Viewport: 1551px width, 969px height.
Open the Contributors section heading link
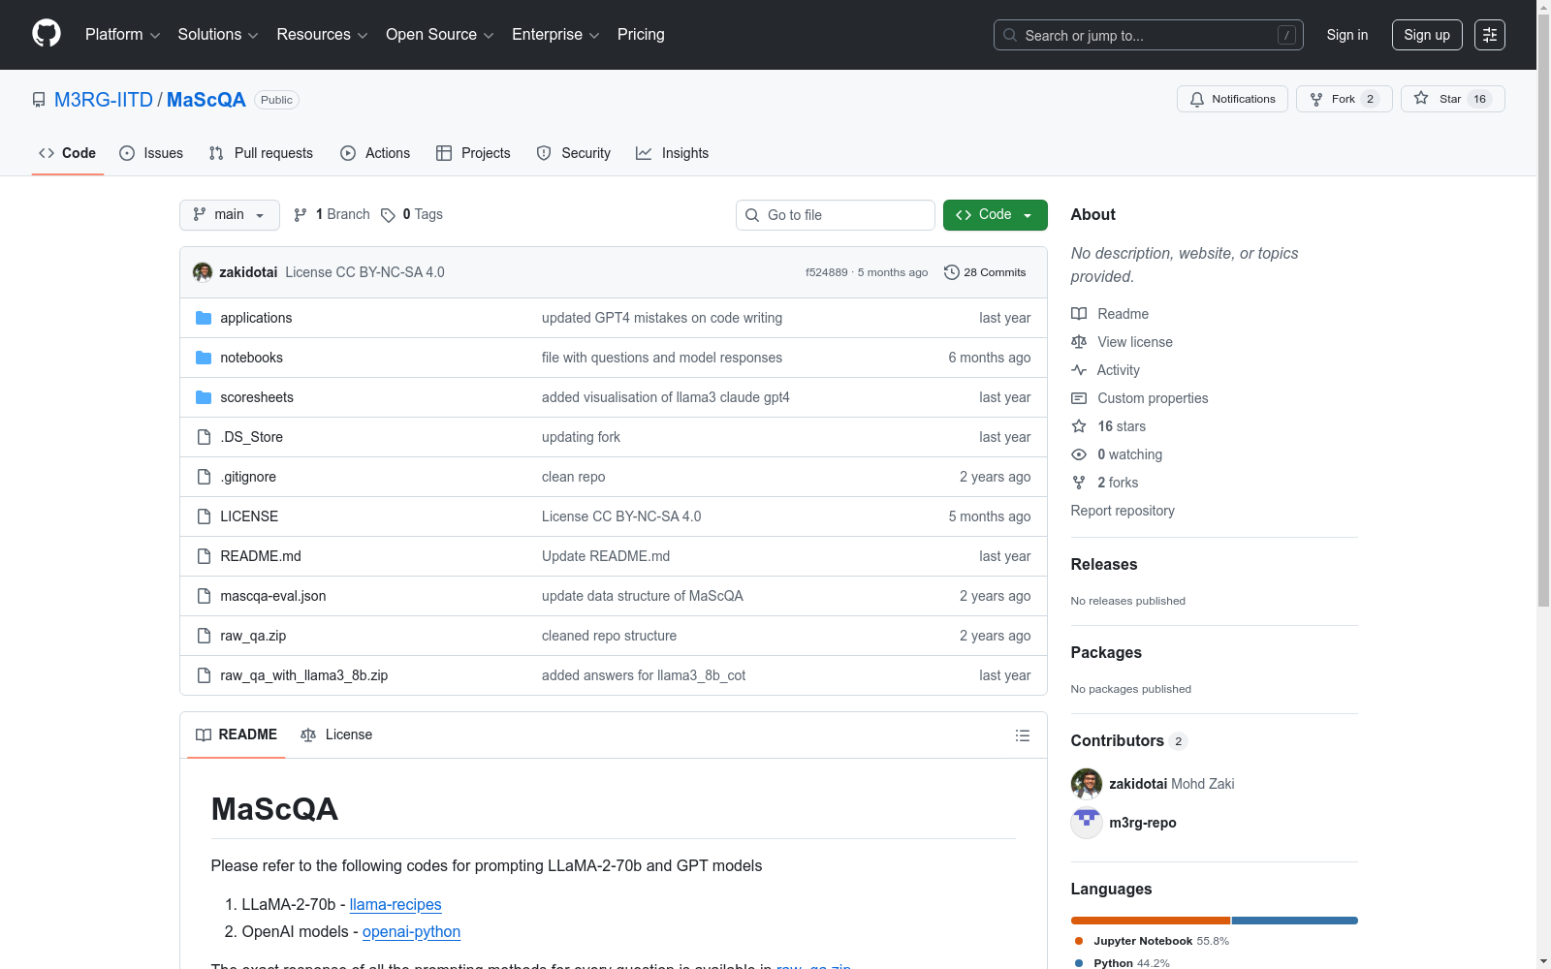click(x=1129, y=740)
